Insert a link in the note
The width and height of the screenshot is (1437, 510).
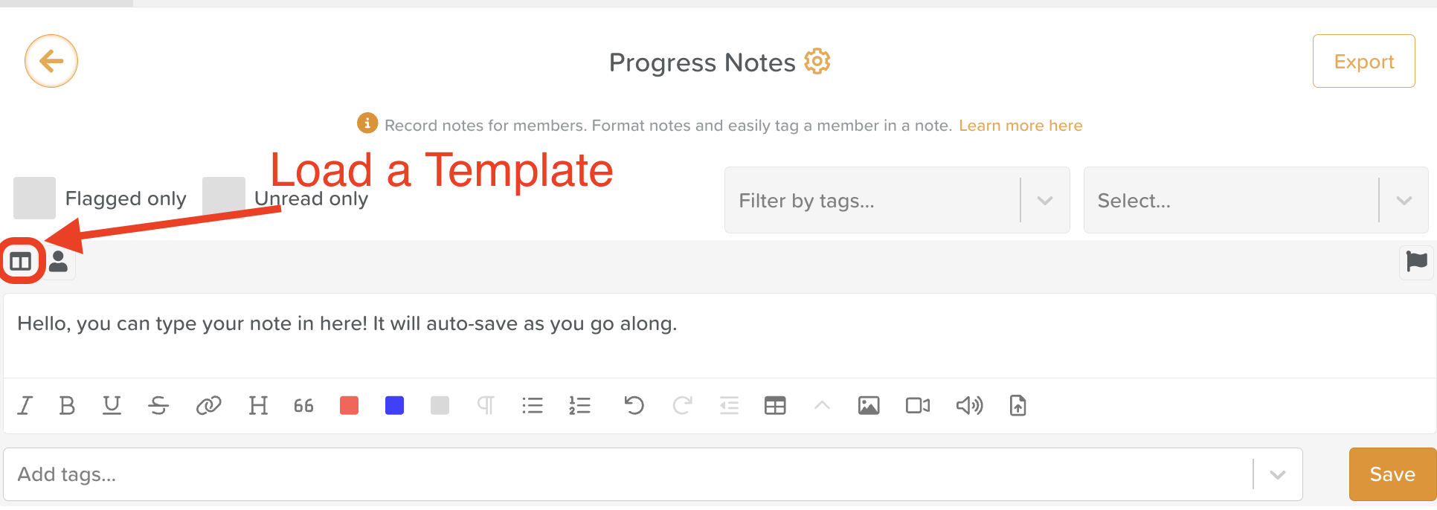pos(208,406)
